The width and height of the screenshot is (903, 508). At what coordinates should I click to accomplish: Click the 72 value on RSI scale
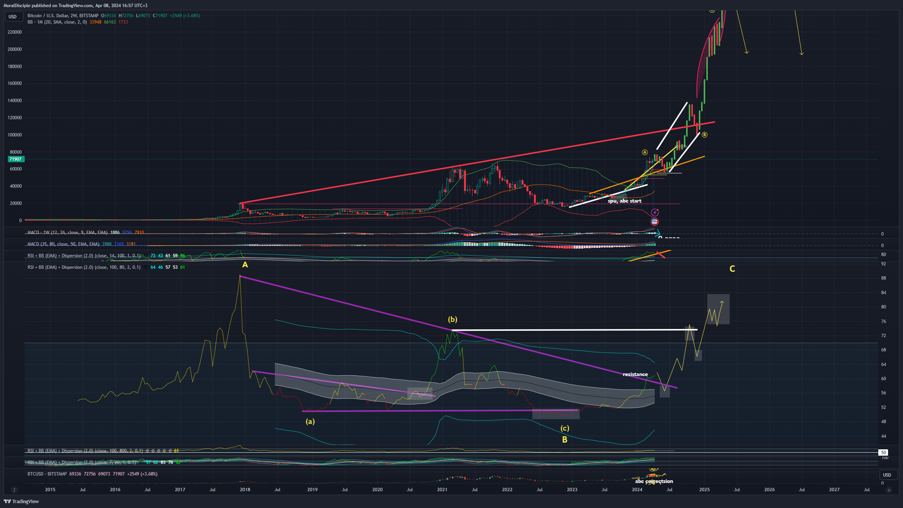click(884, 336)
